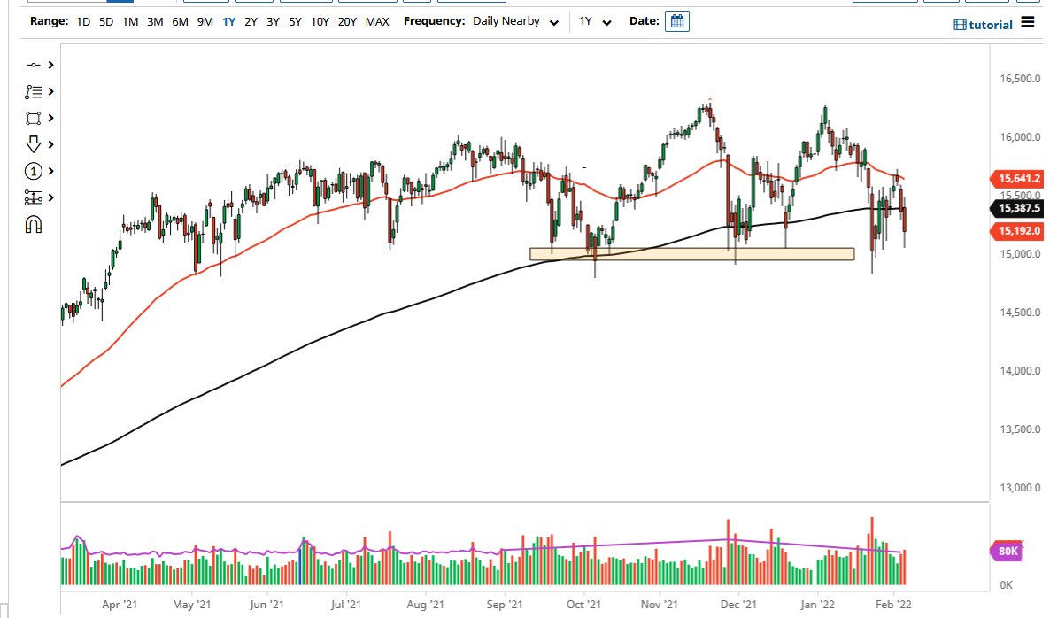Click the 80K volume indicator label

1005,551
